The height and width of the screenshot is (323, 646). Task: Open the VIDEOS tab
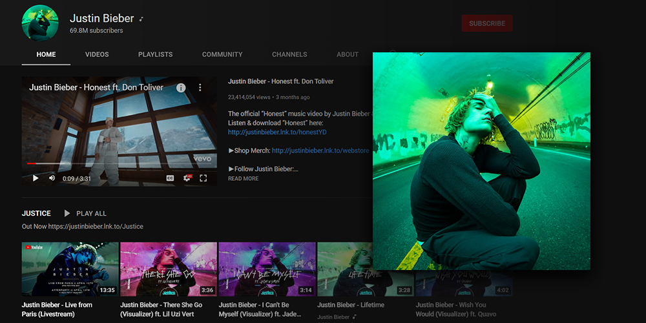(x=98, y=54)
